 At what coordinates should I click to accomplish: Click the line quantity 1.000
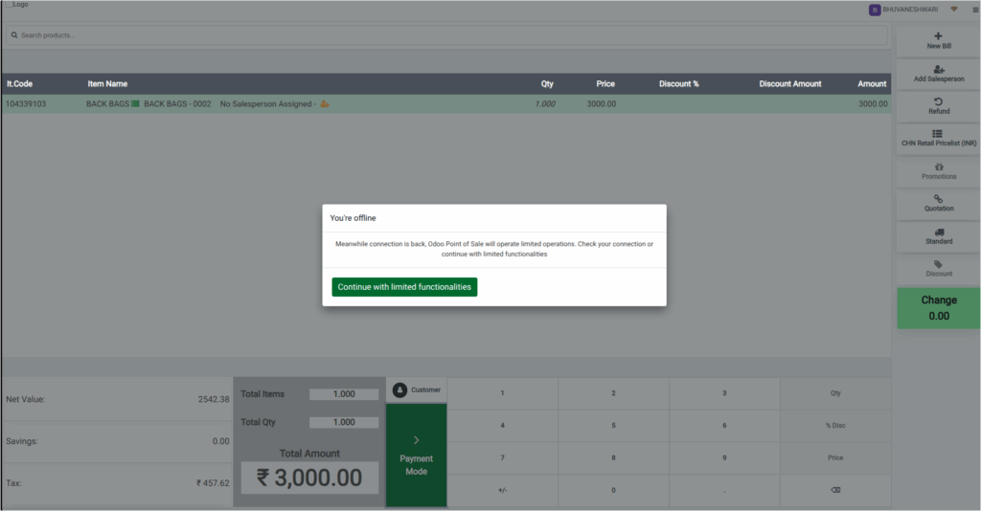(x=545, y=103)
